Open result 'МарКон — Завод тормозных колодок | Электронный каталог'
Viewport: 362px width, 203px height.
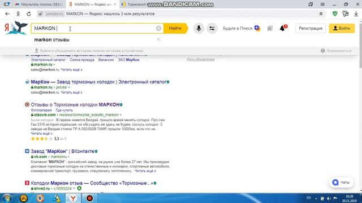[x=98, y=82]
